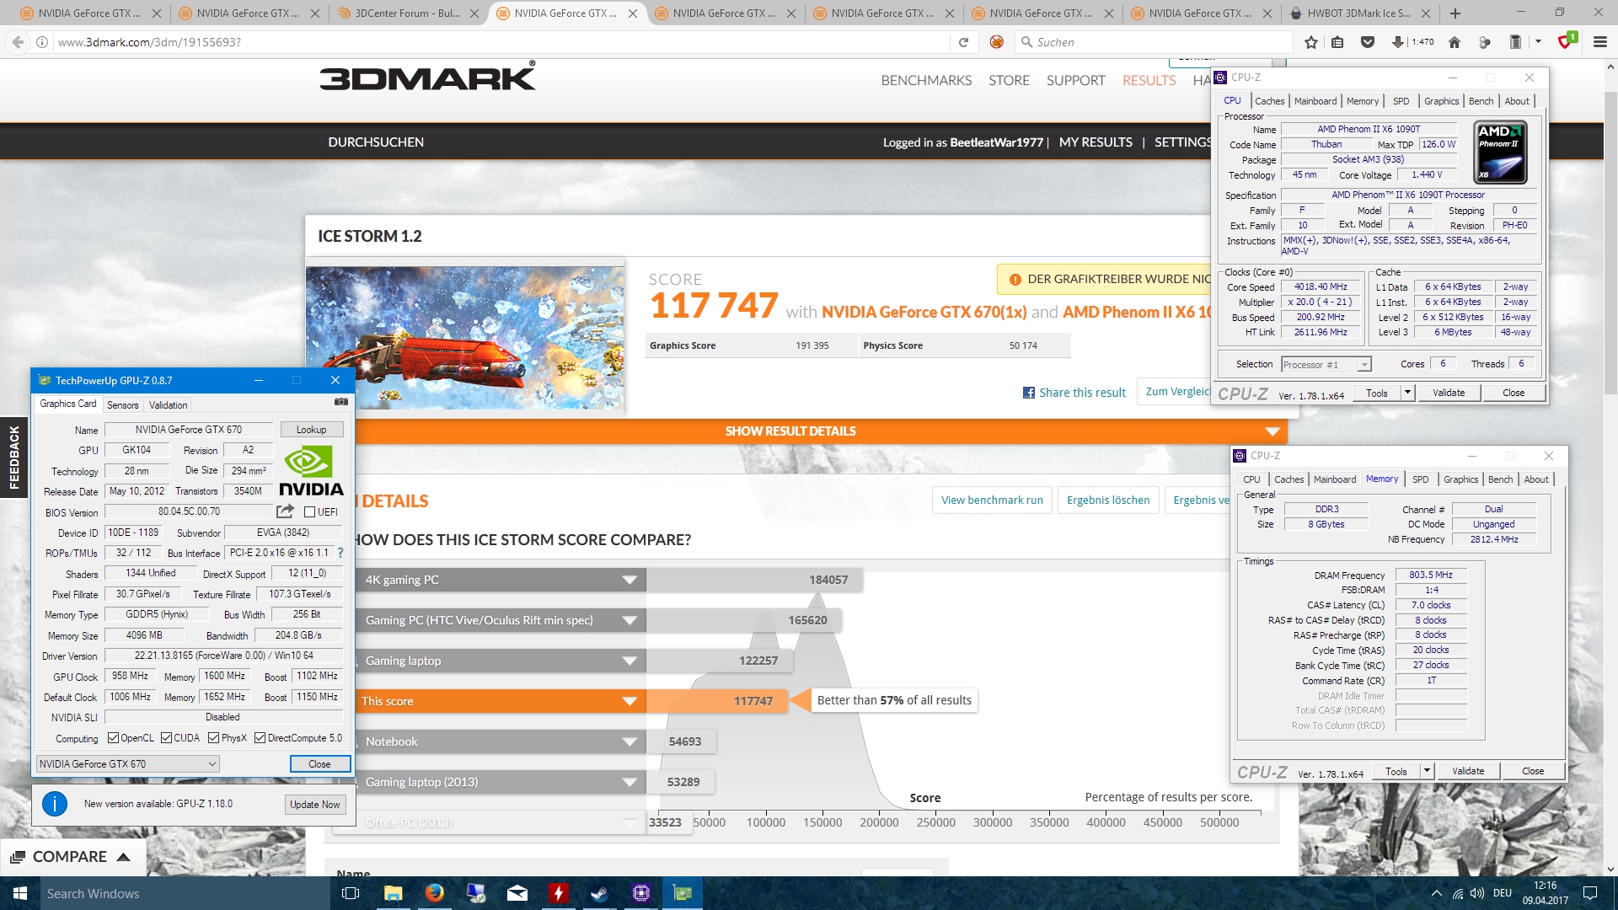This screenshot has width=1618, height=910.
Task: Open the Processor #1 selection dropdown
Action: (x=1326, y=365)
